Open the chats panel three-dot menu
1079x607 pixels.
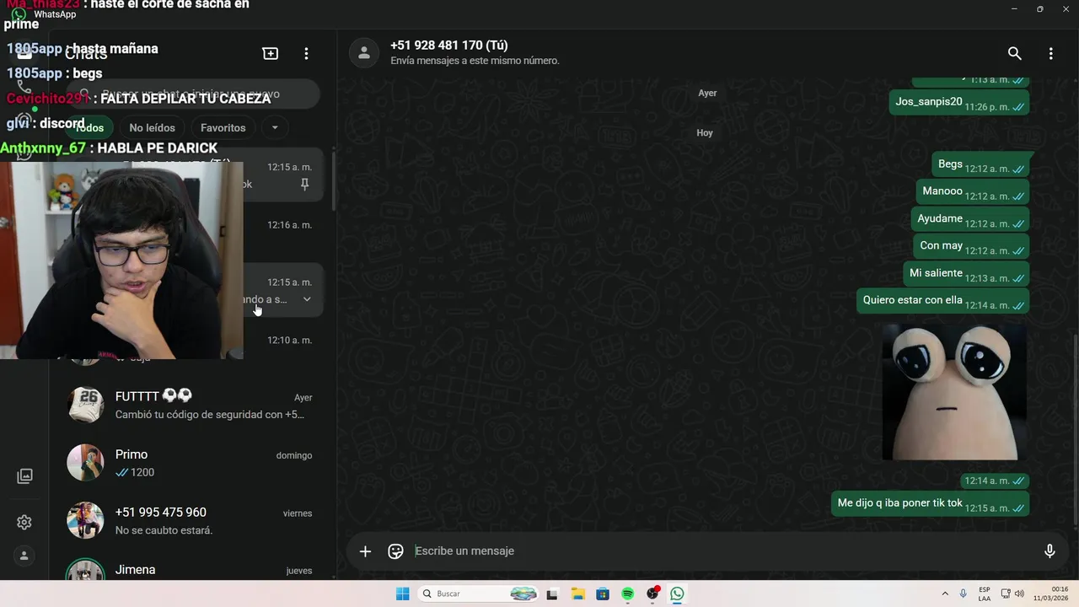306,53
